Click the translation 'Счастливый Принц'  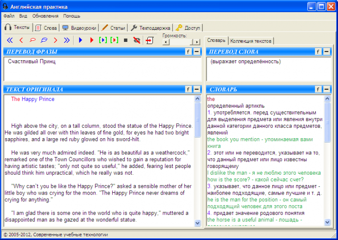tap(32, 61)
